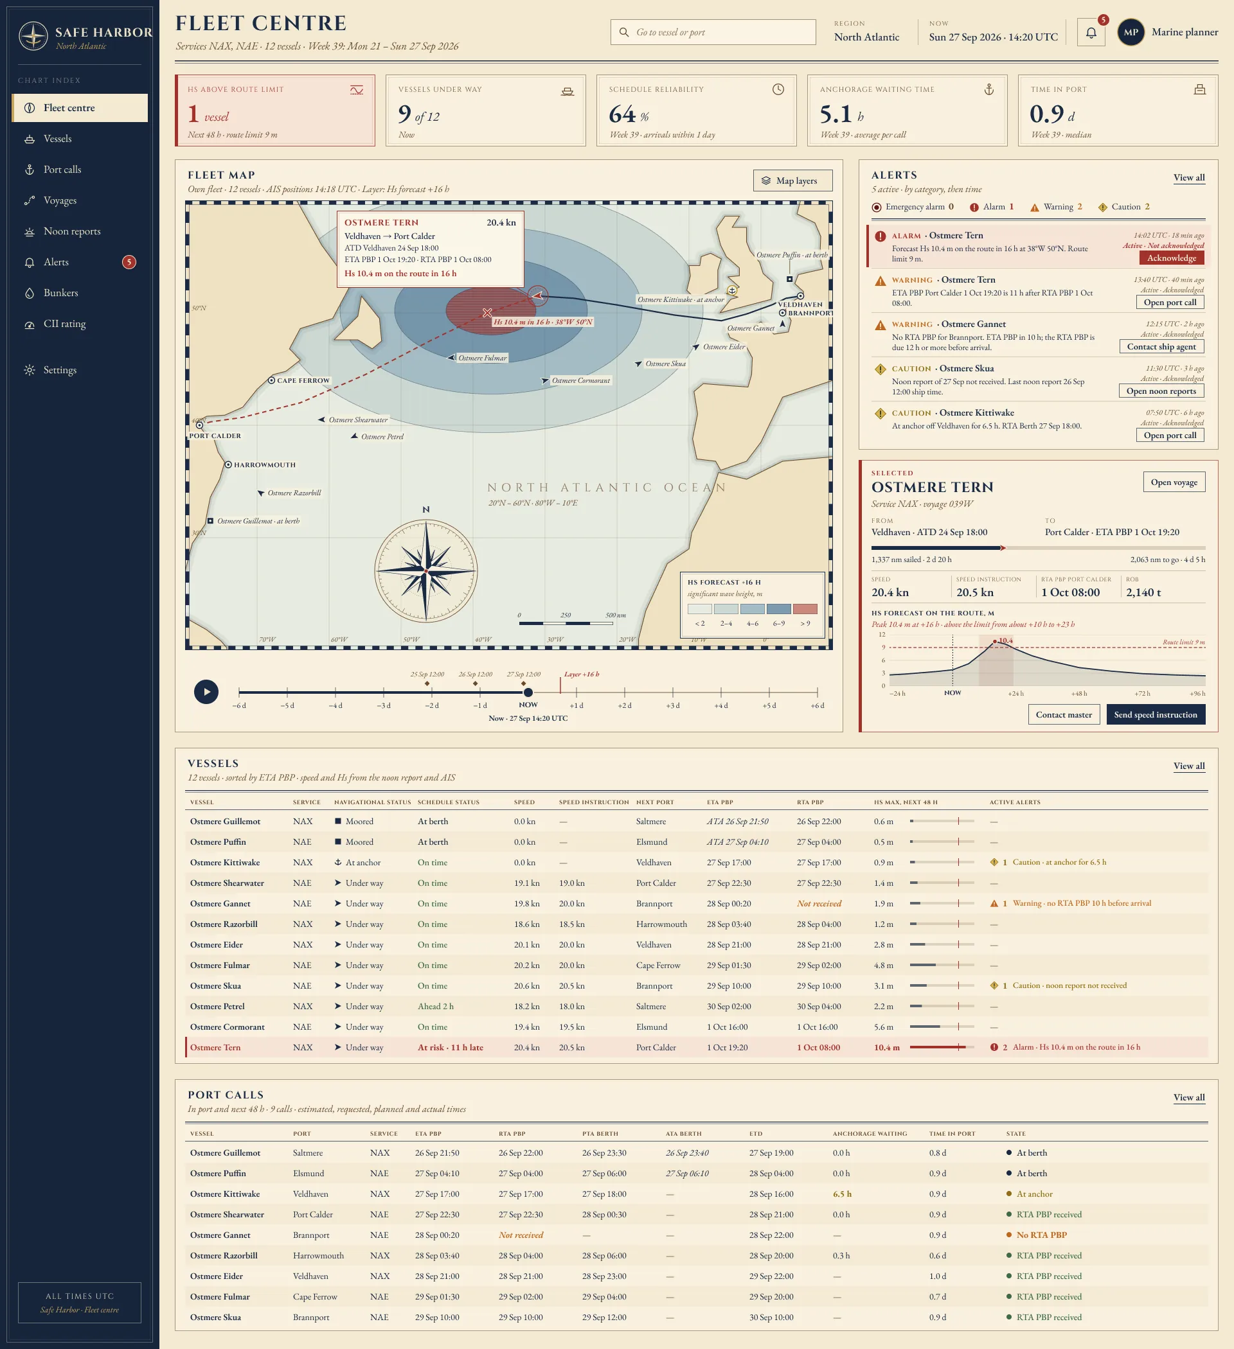The width and height of the screenshot is (1234, 1349).
Task: Open the Map layers selector
Action: (x=792, y=181)
